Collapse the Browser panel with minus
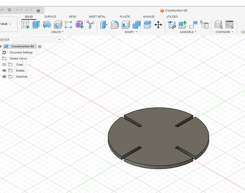Viewport: 245px width, 193px height. [x=59, y=39]
